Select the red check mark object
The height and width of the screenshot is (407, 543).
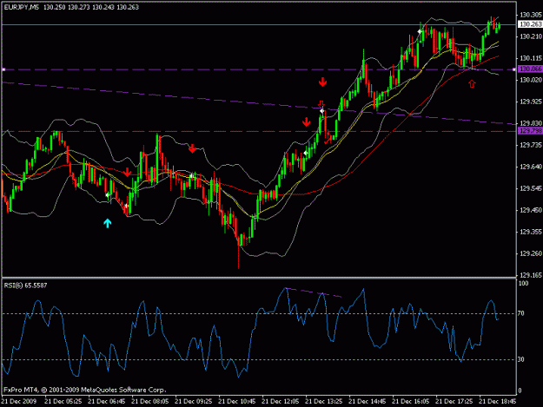[x=328, y=141]
